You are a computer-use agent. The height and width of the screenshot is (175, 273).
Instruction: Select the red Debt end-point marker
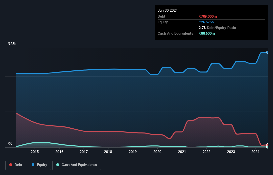click(267, 145)
